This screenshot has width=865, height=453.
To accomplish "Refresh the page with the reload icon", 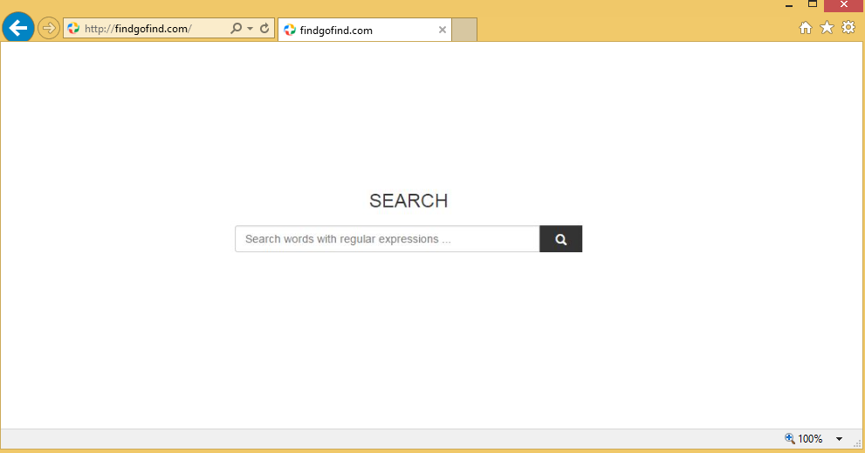I will (x=264, y=29).
